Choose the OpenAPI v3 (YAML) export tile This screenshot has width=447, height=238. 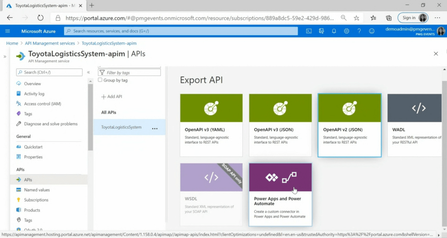coord(211,125)
